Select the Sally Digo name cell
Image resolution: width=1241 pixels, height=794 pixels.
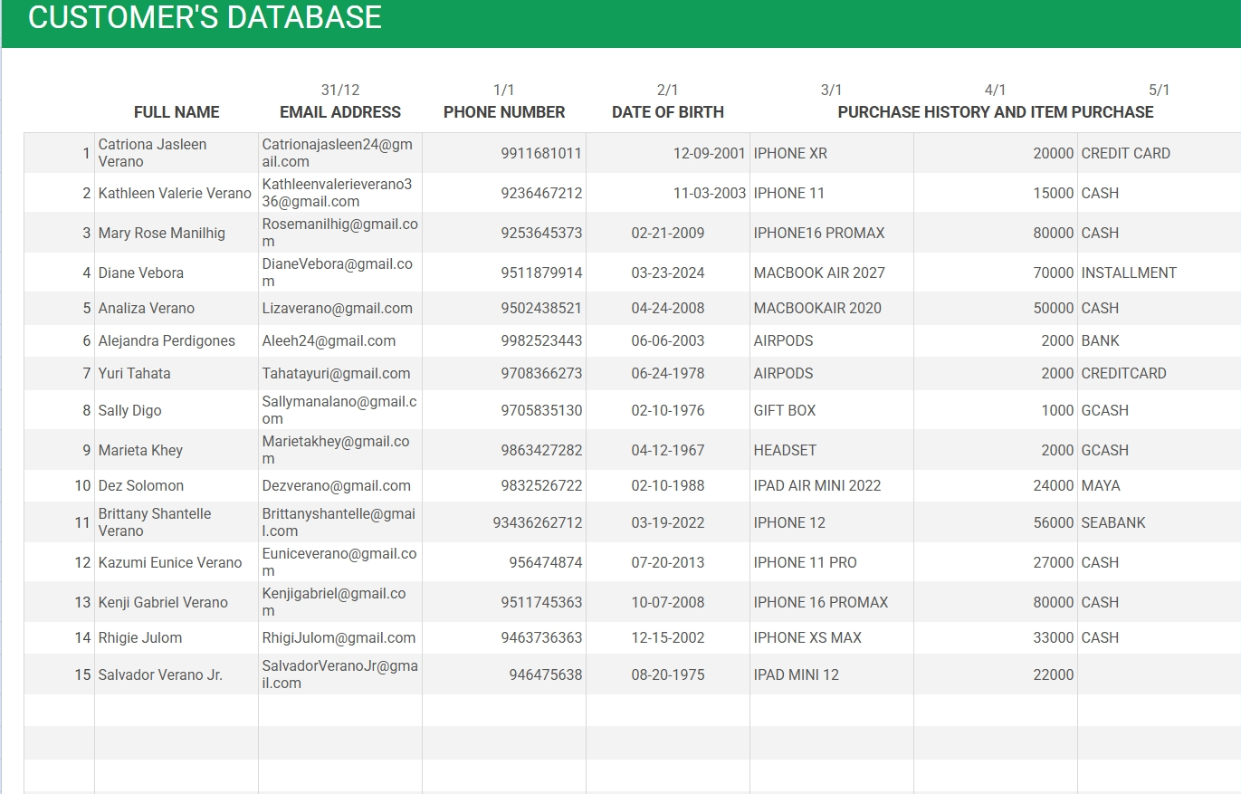[x=177, y=410]
